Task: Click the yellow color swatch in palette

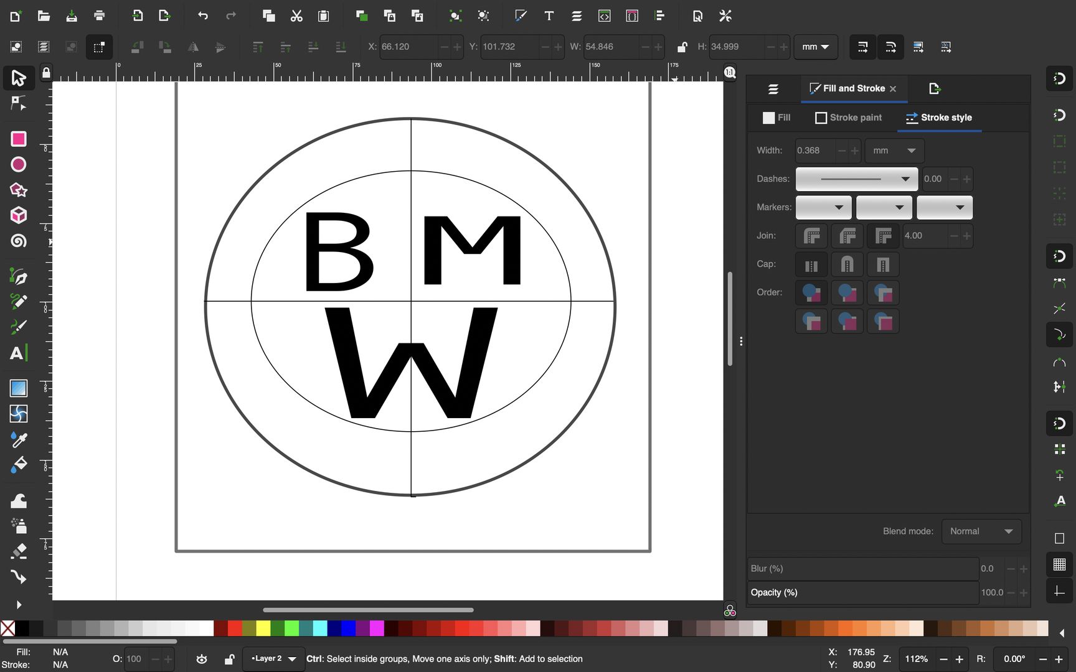Action: pos(263,628)
